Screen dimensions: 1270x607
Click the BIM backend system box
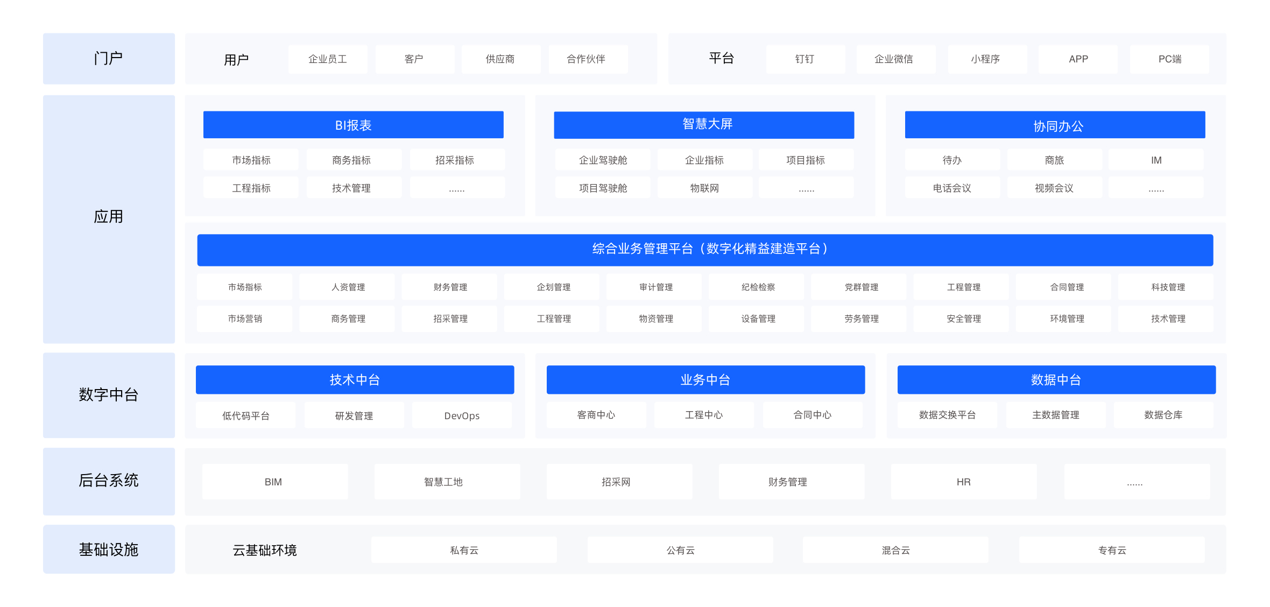coord(275,482)
